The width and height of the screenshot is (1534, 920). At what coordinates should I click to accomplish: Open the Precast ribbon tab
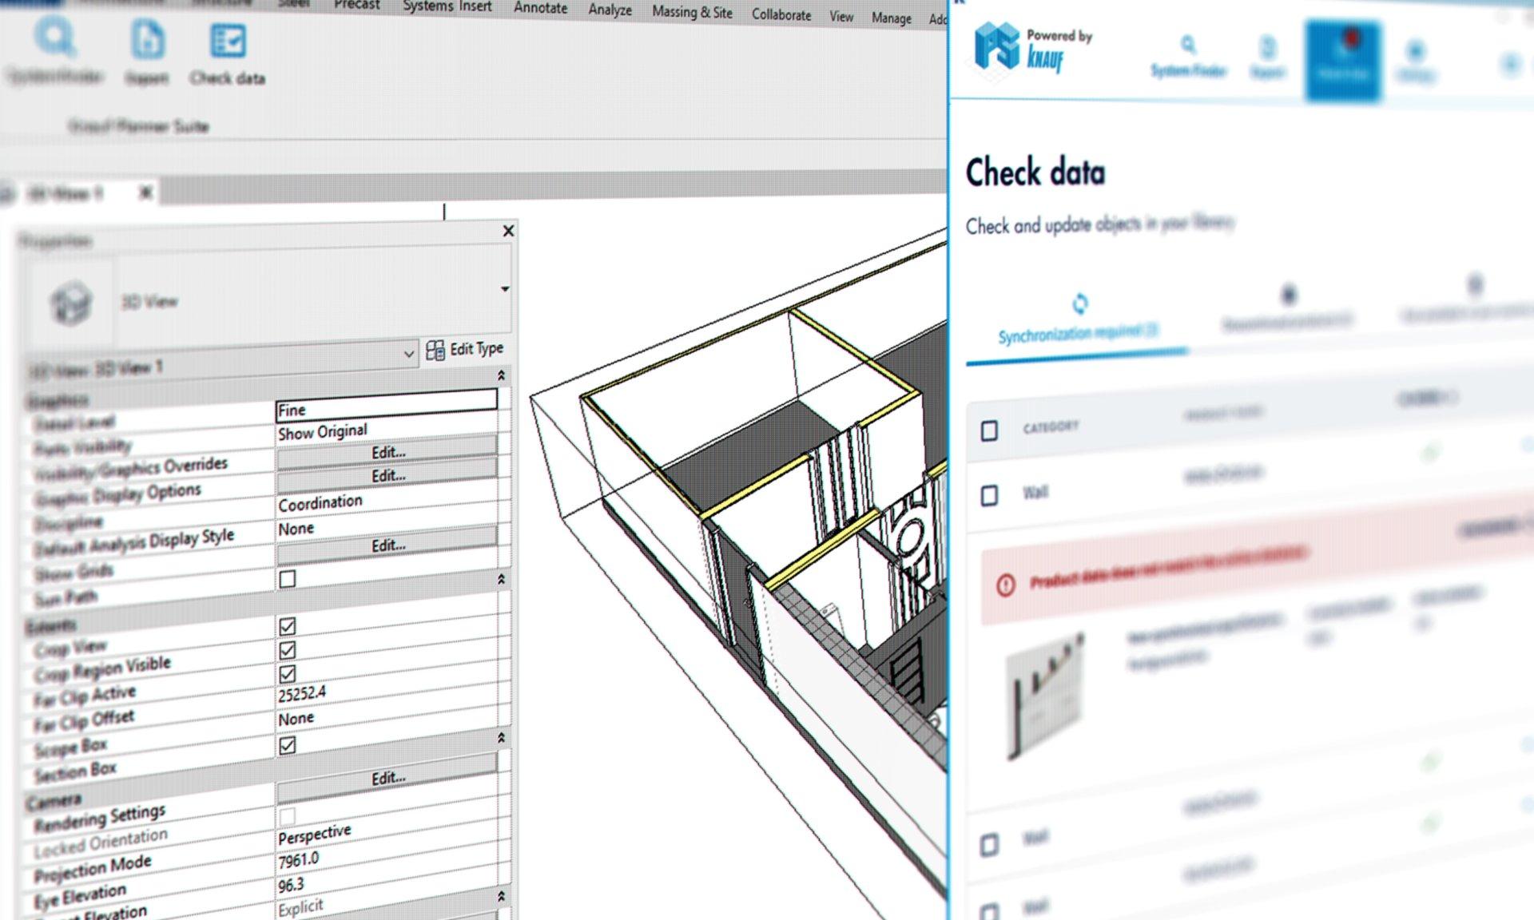click(x=356, y=6)
